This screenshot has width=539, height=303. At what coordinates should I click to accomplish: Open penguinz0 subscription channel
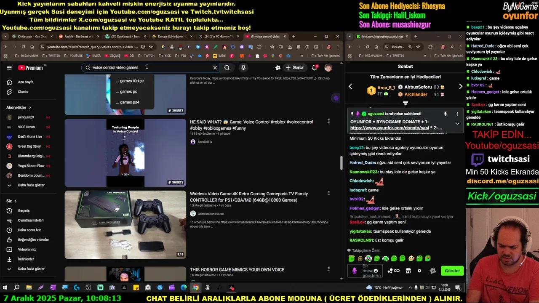[28, 117]
